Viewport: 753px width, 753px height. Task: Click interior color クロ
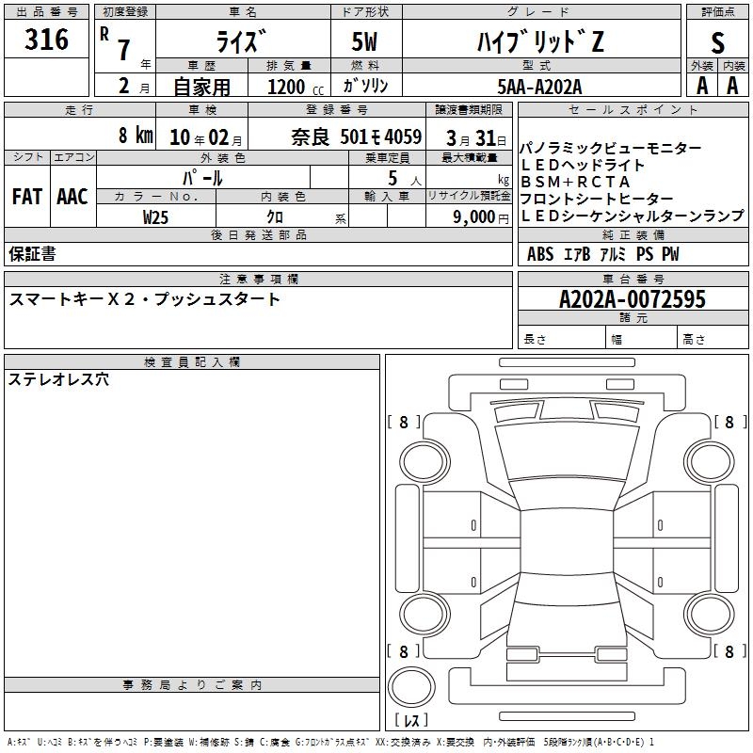click(x=275, y=217)
